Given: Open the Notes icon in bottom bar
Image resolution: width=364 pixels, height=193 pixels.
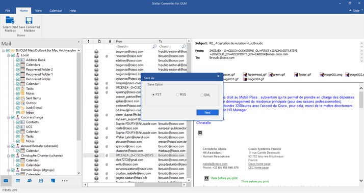Looking at the screenshot, I should [x=53, y=180].
